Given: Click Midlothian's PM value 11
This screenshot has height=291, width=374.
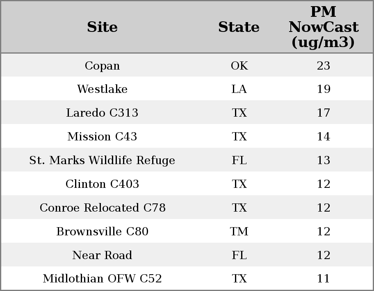Looking at the screenshot, I should (324, 279).
